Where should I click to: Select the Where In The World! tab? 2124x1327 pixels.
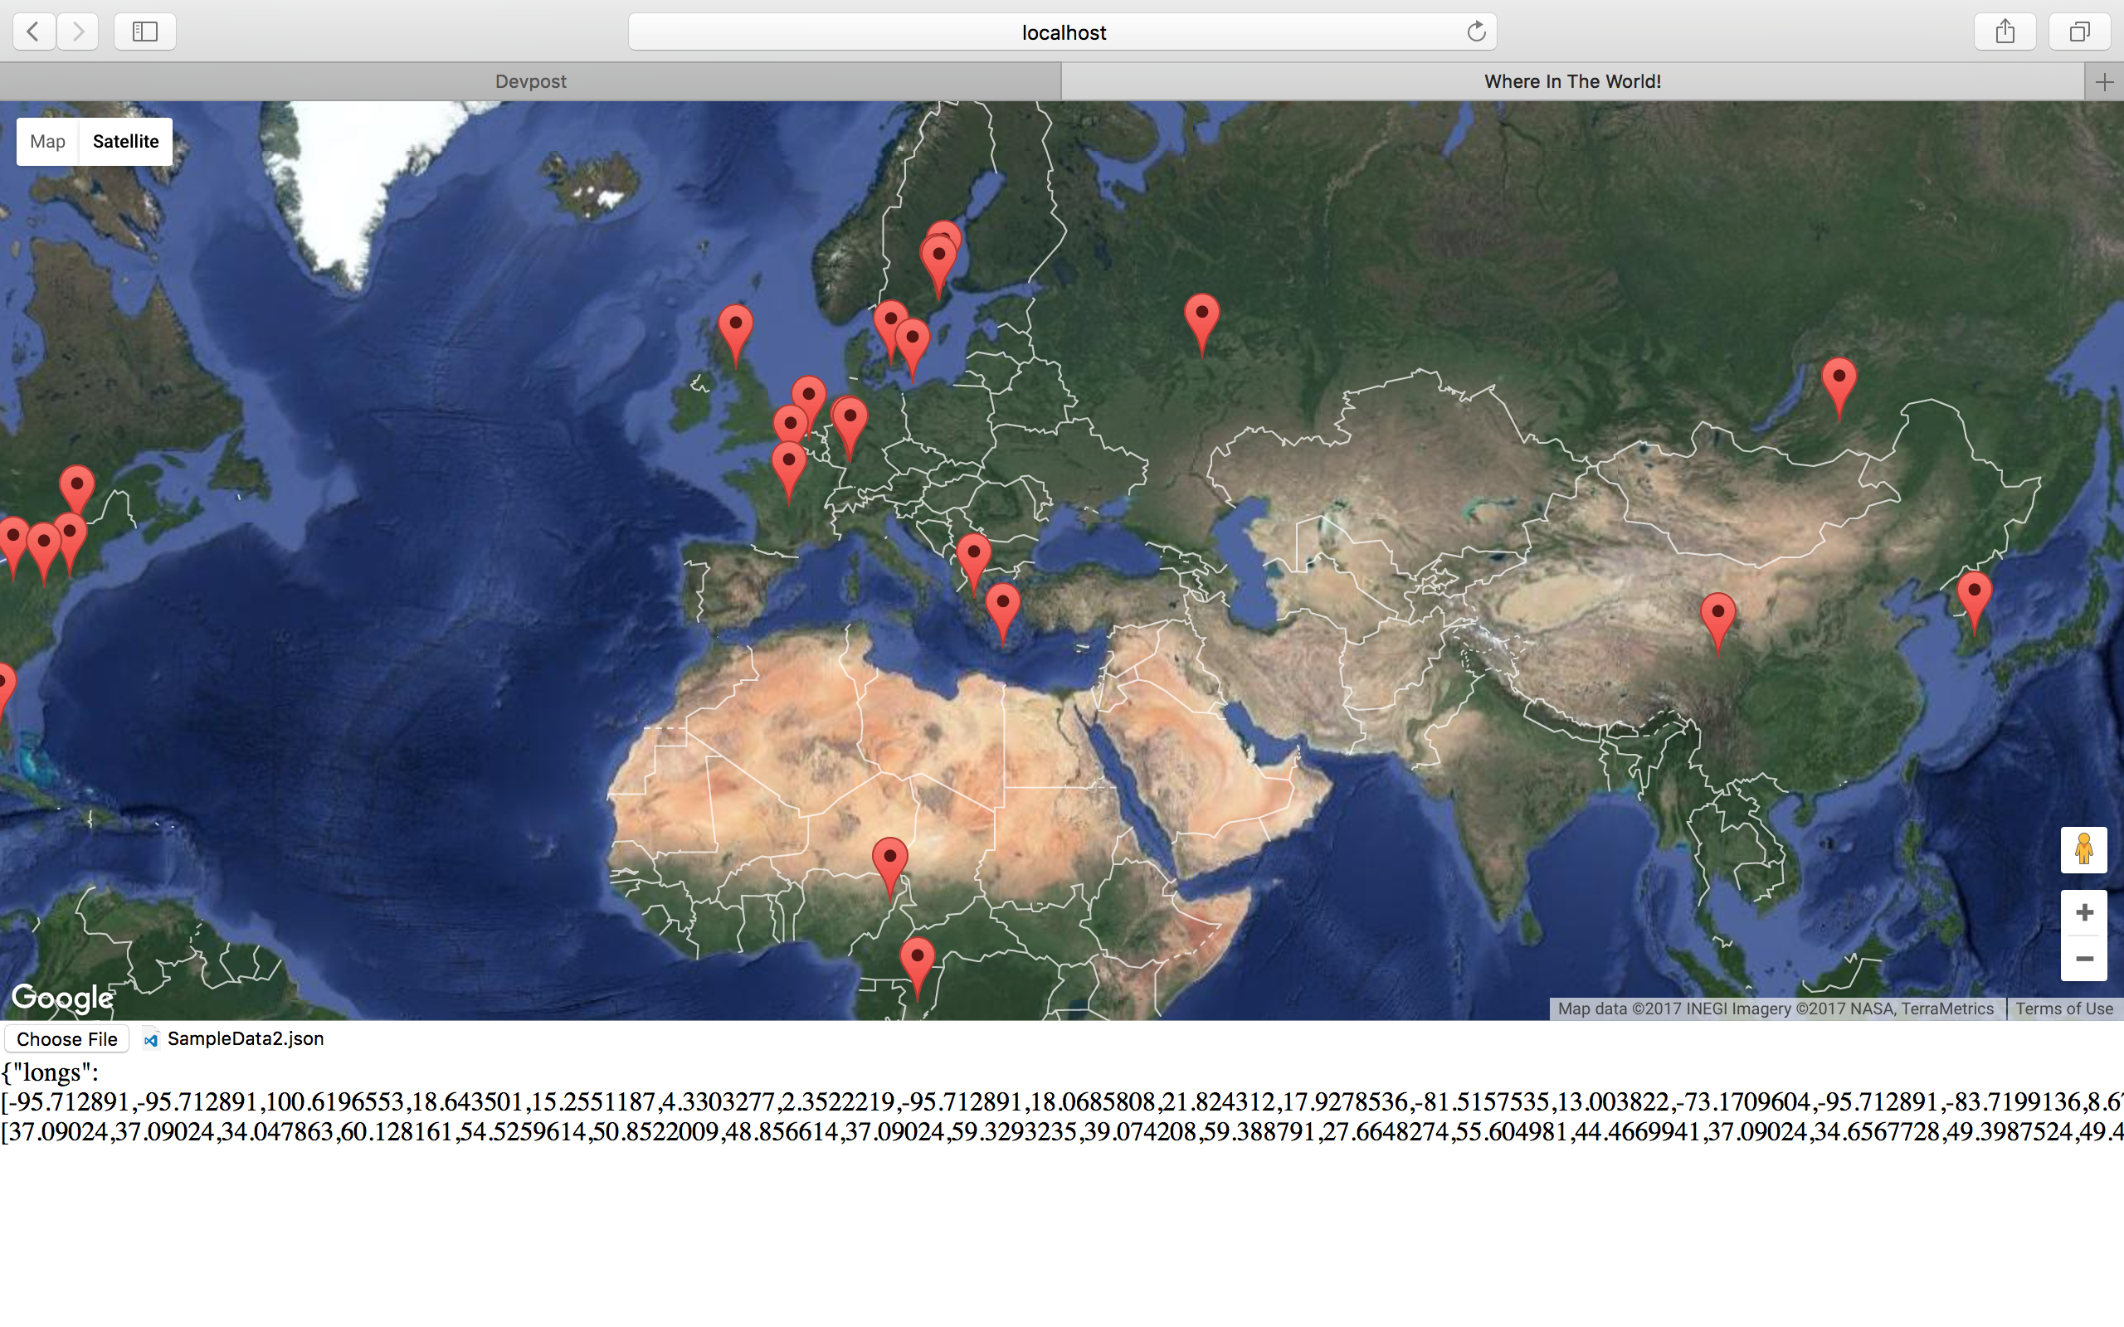[1571, 81]
